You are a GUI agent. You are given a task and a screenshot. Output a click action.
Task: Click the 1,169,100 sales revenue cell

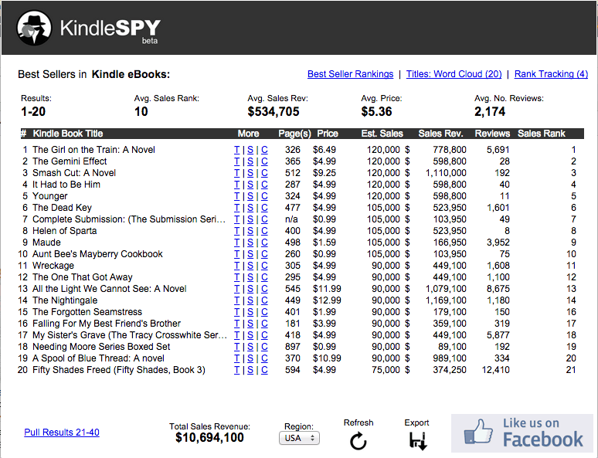(x=446, y=300)
